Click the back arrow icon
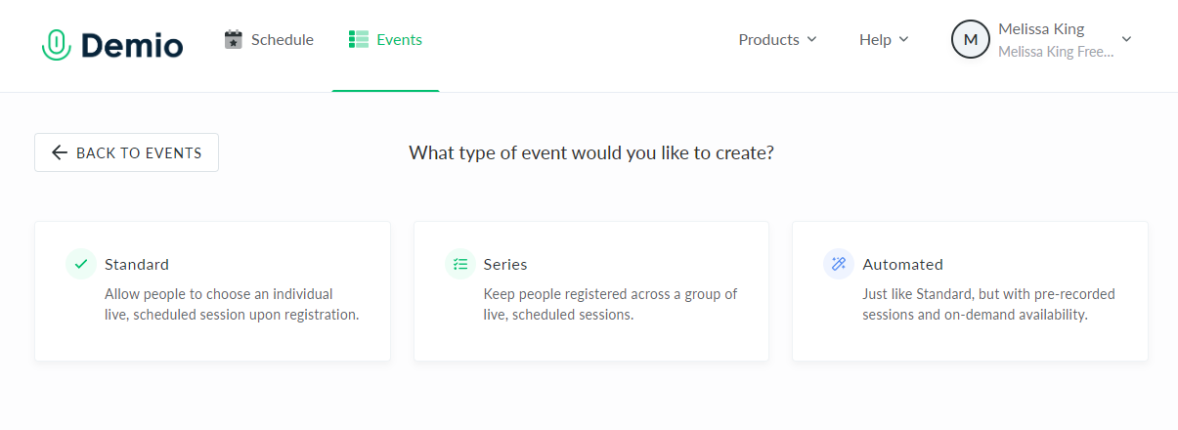 point(60,152)
